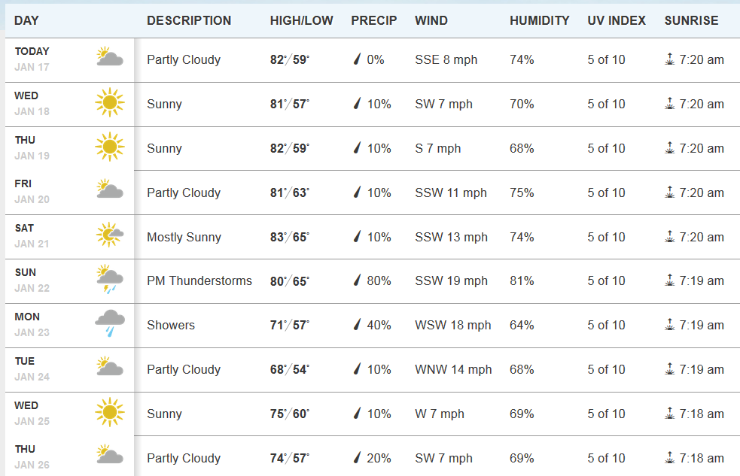Click the 71°/57° temperature for Monday
Viewport: 740px width, 476px height.
pyautogui.click(x=290, y=326)
